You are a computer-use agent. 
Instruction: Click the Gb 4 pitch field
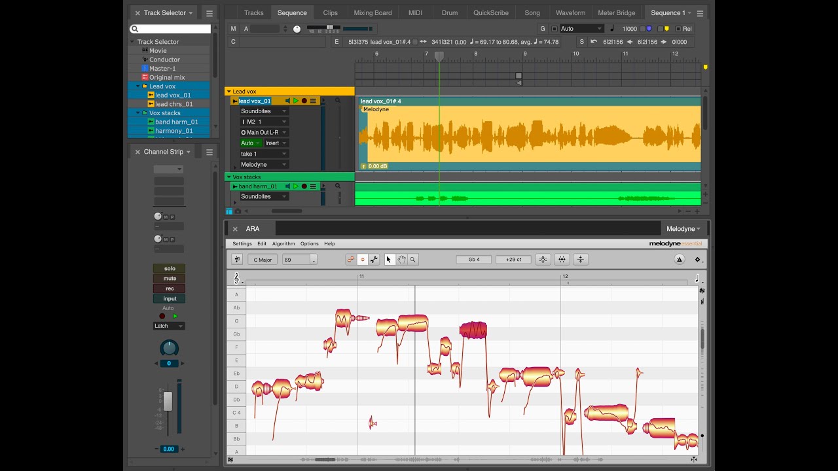point(474,260)
